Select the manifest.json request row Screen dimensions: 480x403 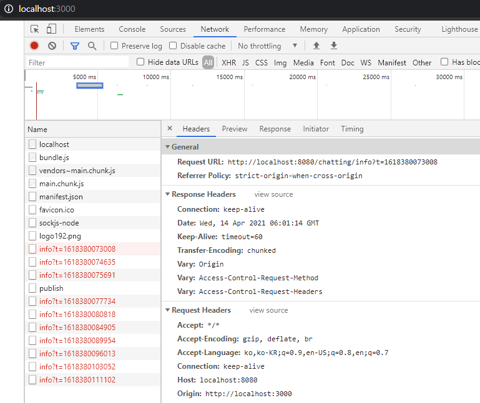coord(92,196)
